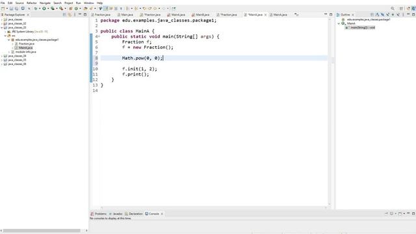The image size is (416, 234).
Task: Open the Outline view menu icon
Action: tap(403, 14)
